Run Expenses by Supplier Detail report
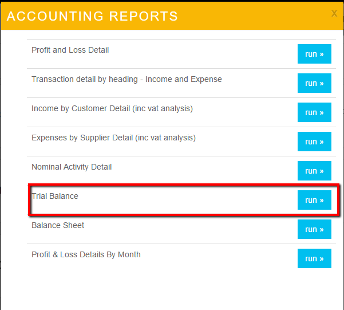This screenshot has height=310, width=344. [x=314, y=142]
